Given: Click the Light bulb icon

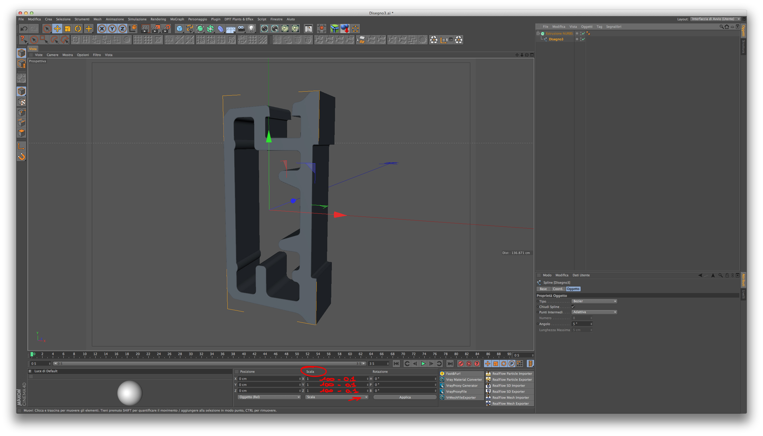Looking at the screenshot, I should [x=252, y=29].
